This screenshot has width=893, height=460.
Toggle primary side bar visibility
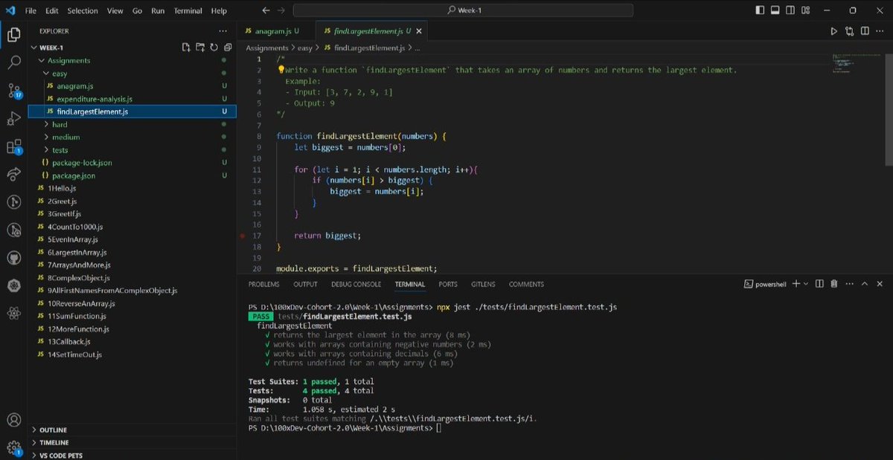pos(760,10)
